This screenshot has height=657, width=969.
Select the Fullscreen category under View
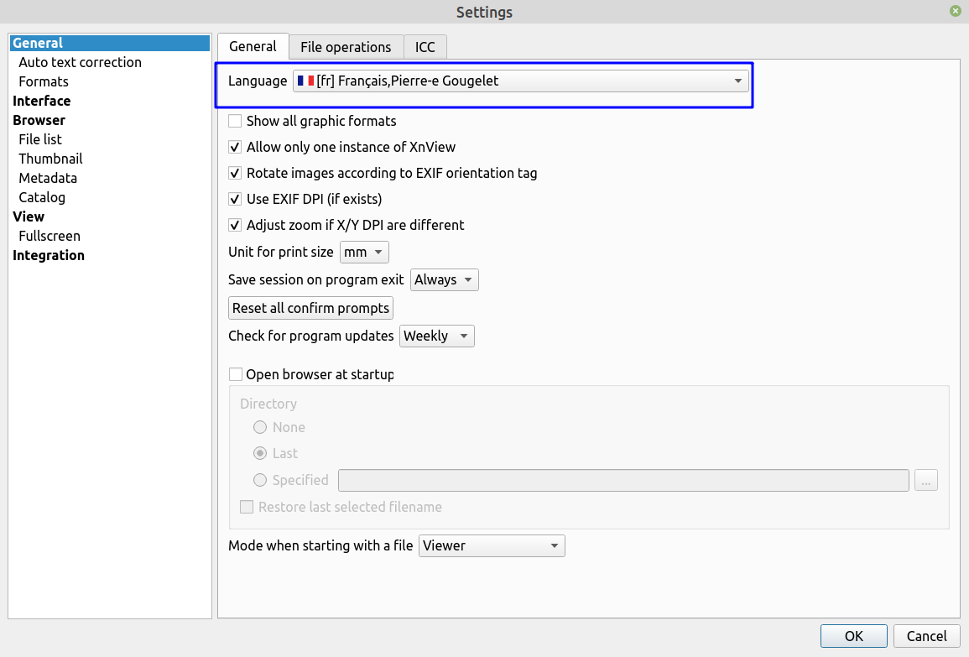click(x=49, y=236)
